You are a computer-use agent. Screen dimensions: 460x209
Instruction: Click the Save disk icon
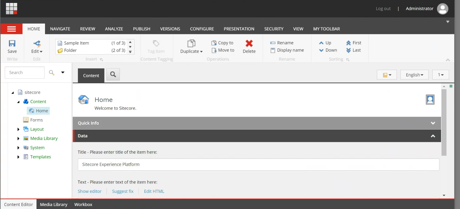tap(12, 43)
